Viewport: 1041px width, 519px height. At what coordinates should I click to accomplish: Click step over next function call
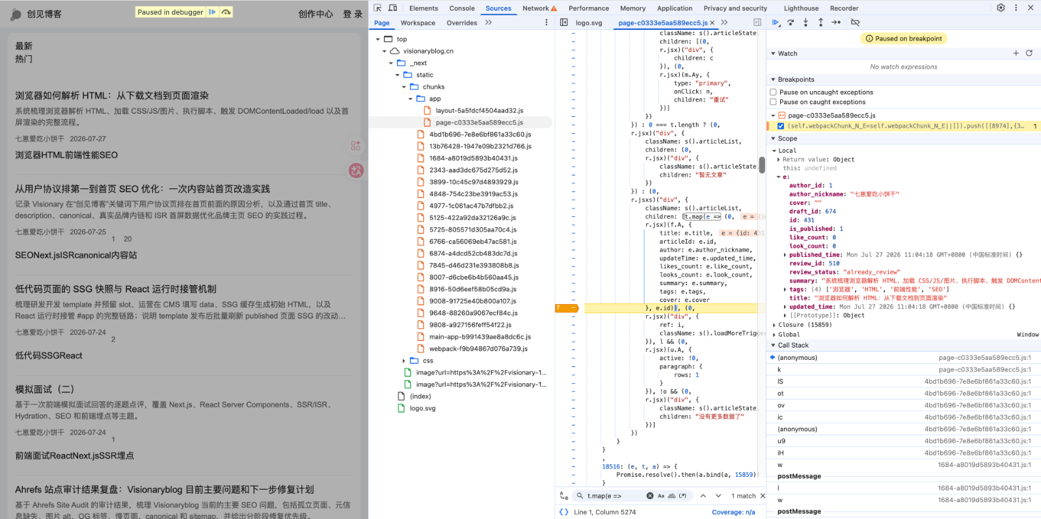[791, 22]
